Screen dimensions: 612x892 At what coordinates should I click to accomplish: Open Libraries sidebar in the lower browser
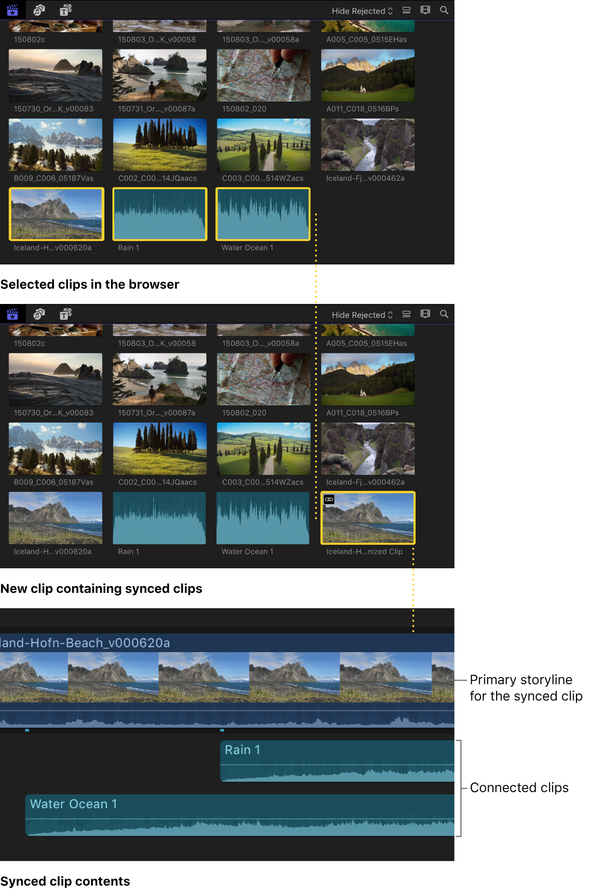click(x=12, y=314)
